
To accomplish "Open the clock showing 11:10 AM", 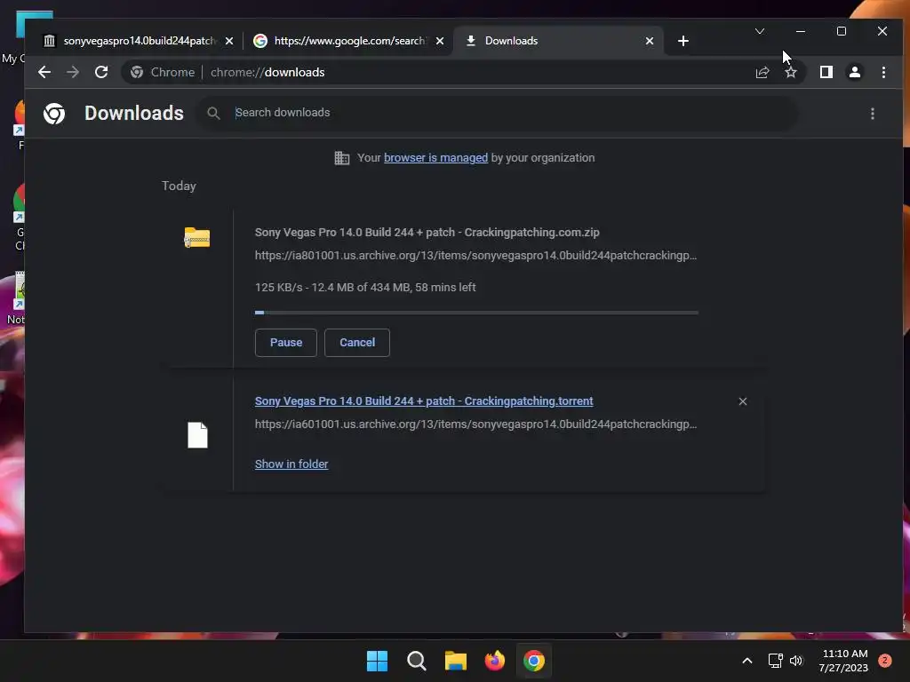I will click(x=844, y=661).
